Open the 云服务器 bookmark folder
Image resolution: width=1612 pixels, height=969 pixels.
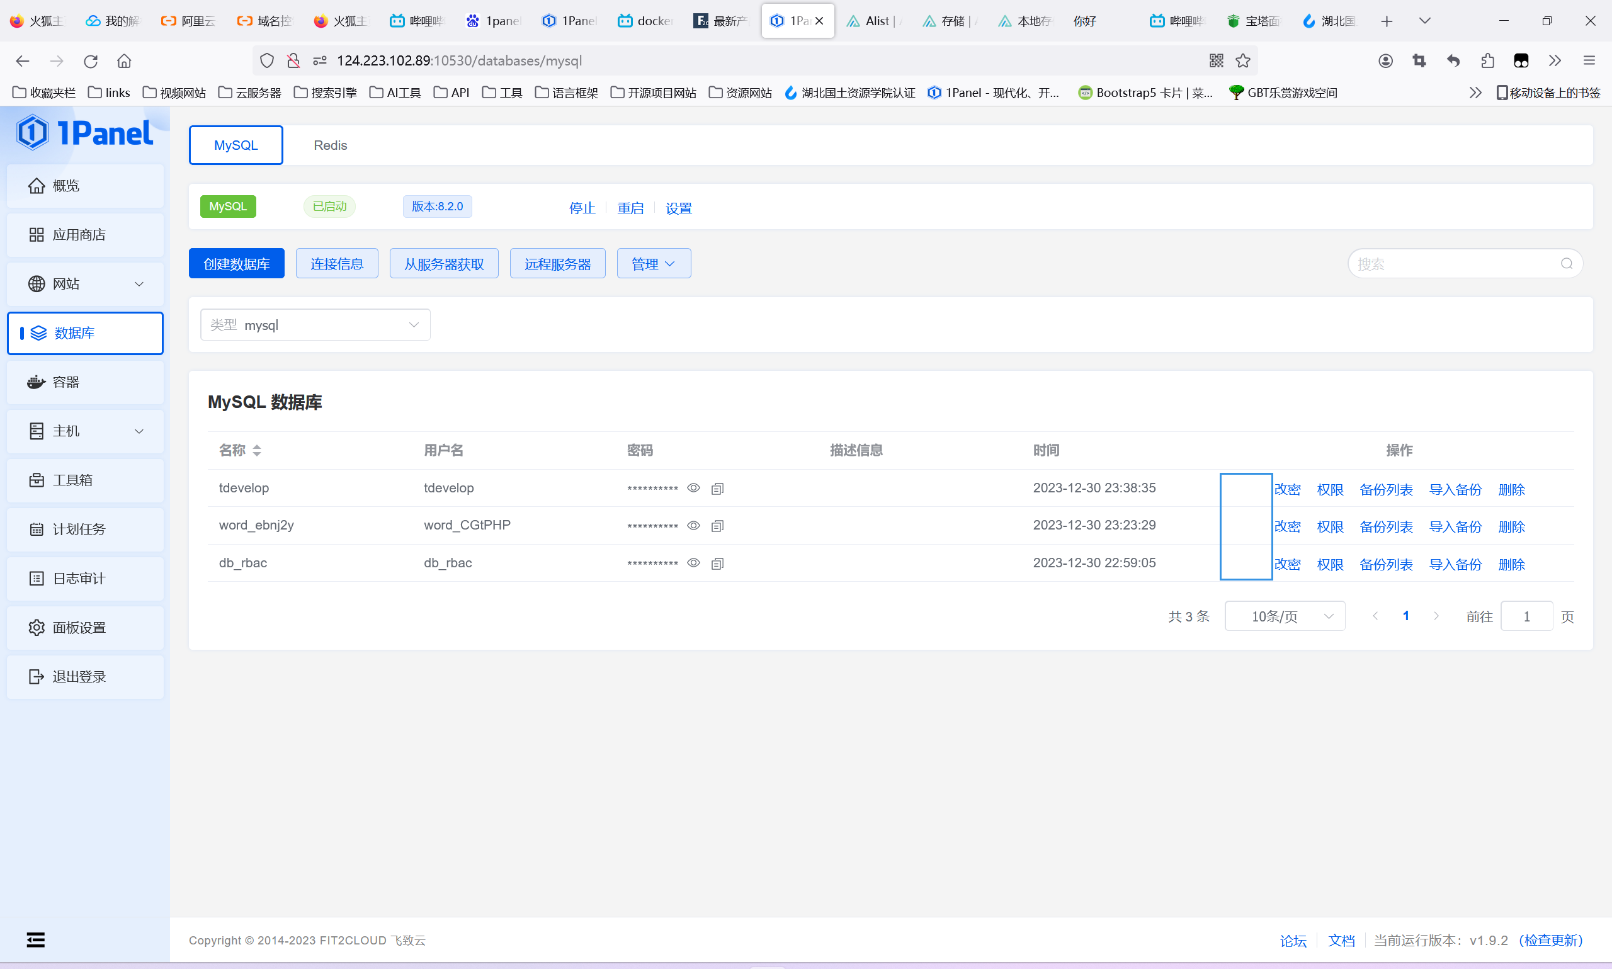[250, 93]
